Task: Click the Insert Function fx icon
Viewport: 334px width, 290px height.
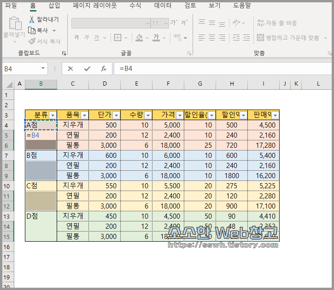Action: coord(104,69)
